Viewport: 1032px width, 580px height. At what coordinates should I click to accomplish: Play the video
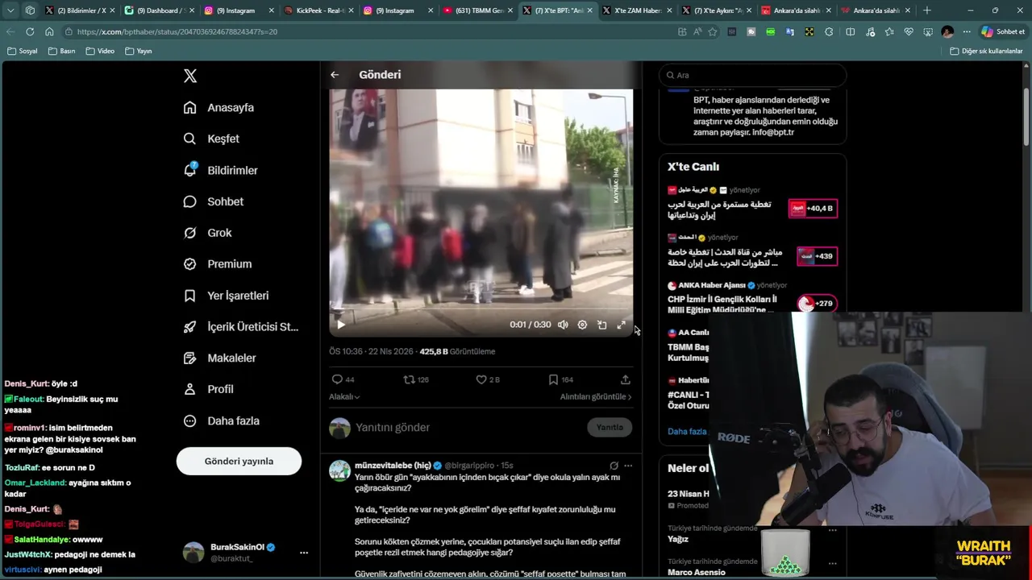[x=340, y=325]
